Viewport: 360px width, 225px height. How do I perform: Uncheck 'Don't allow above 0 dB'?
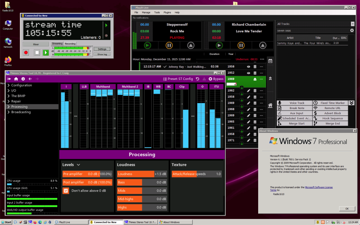tap(66, 191)
